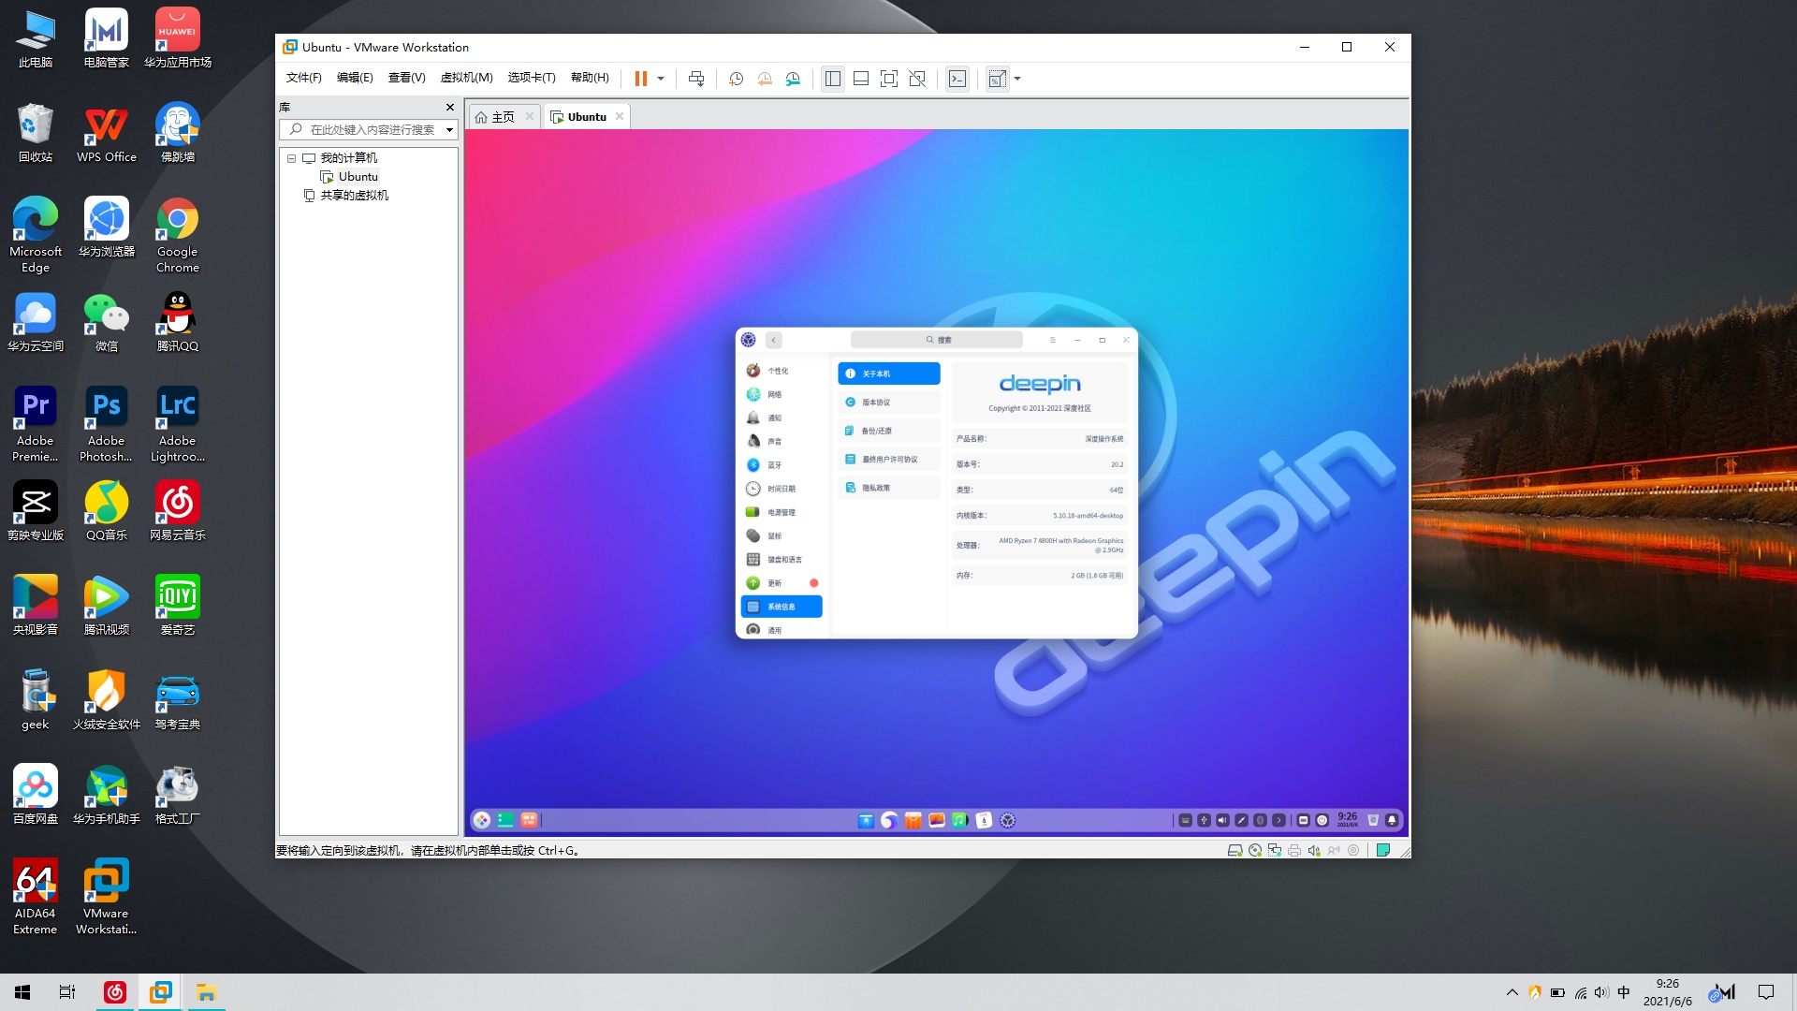This screenshot has width=1797, height=1011.
Task: Select 系统信息 in deepin sidebar
Action: tap(781, 607)
